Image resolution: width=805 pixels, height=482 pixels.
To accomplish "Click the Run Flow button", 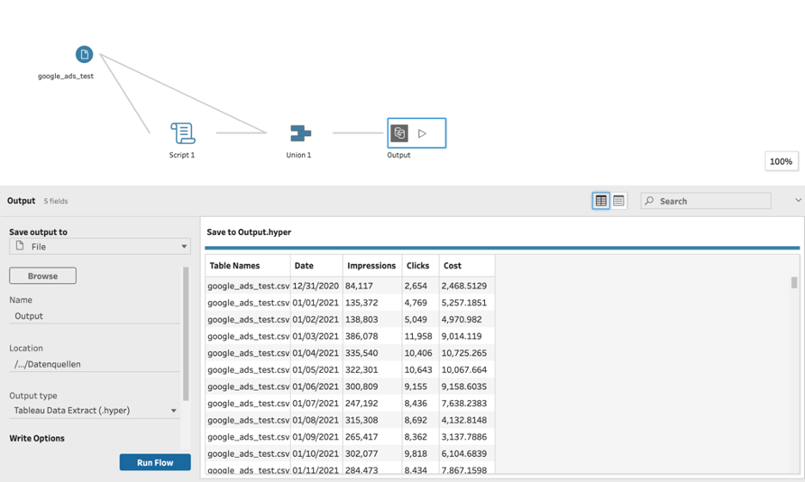I will 155,462.
